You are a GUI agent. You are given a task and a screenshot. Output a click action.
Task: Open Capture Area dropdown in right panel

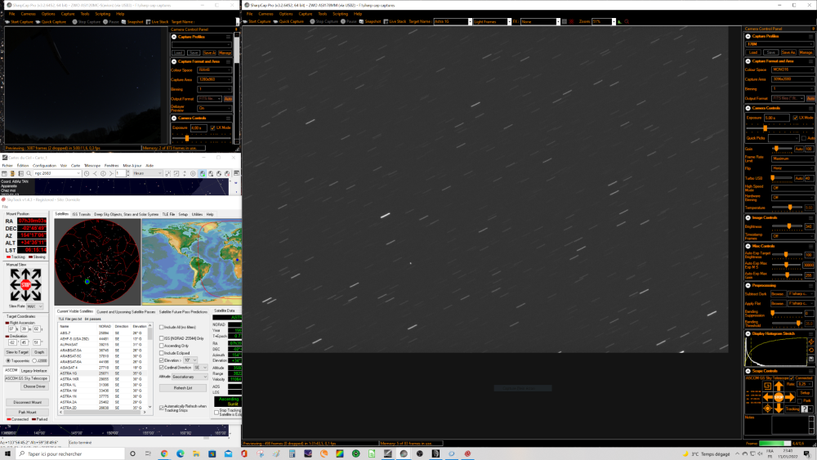tap(792, 79)
